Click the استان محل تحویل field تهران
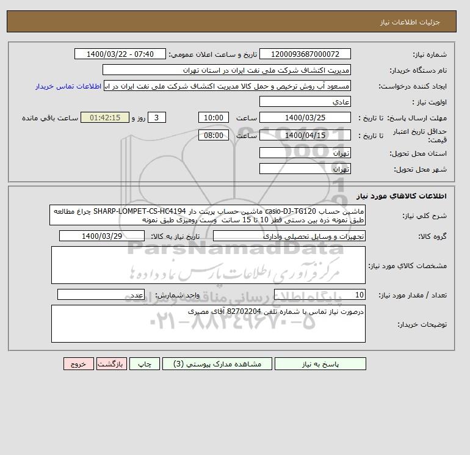Viewport: 470px width, 455px height. point(305,153)
